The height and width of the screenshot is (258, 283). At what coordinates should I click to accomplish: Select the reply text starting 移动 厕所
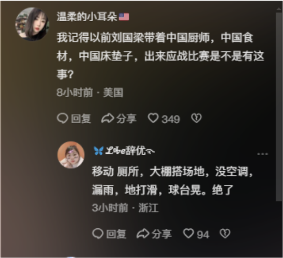[172, 180]
